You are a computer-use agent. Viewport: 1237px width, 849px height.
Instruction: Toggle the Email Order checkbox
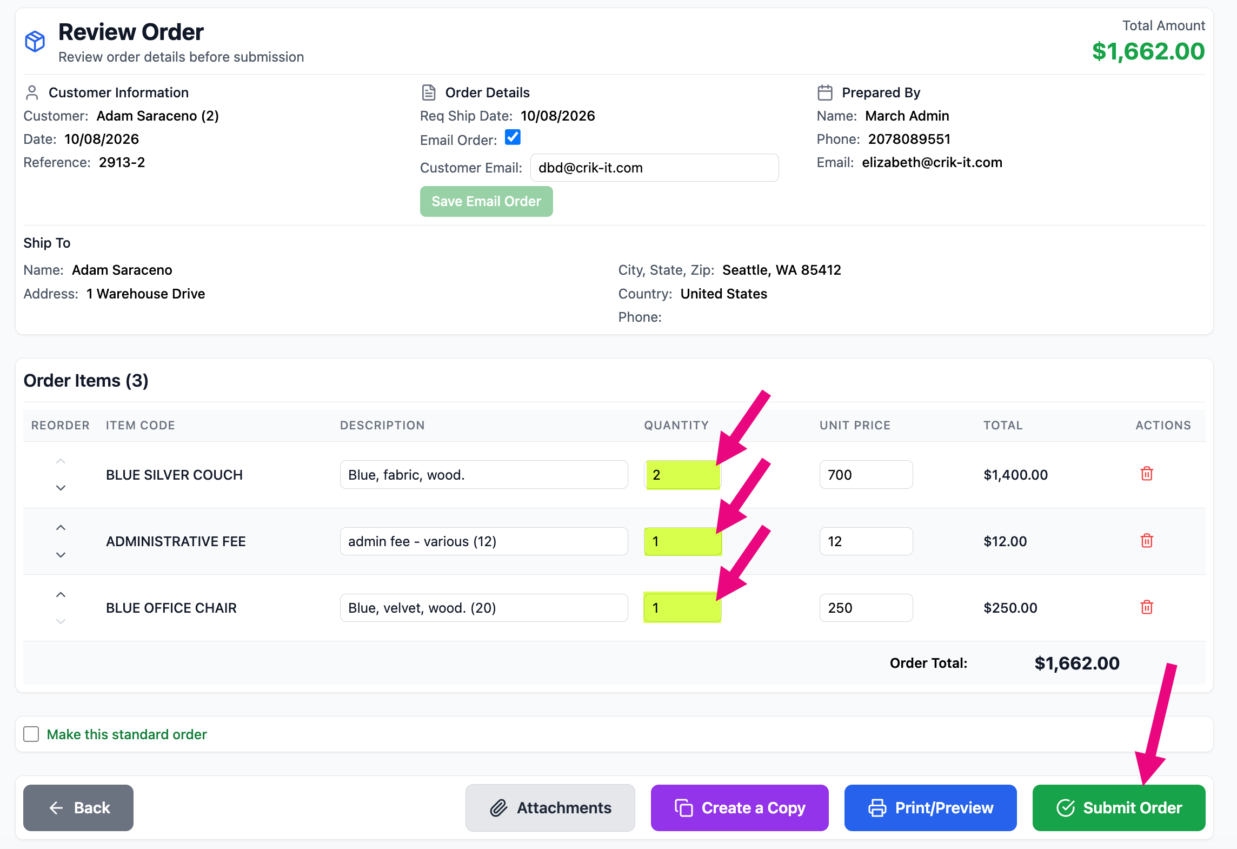(513, 137)
